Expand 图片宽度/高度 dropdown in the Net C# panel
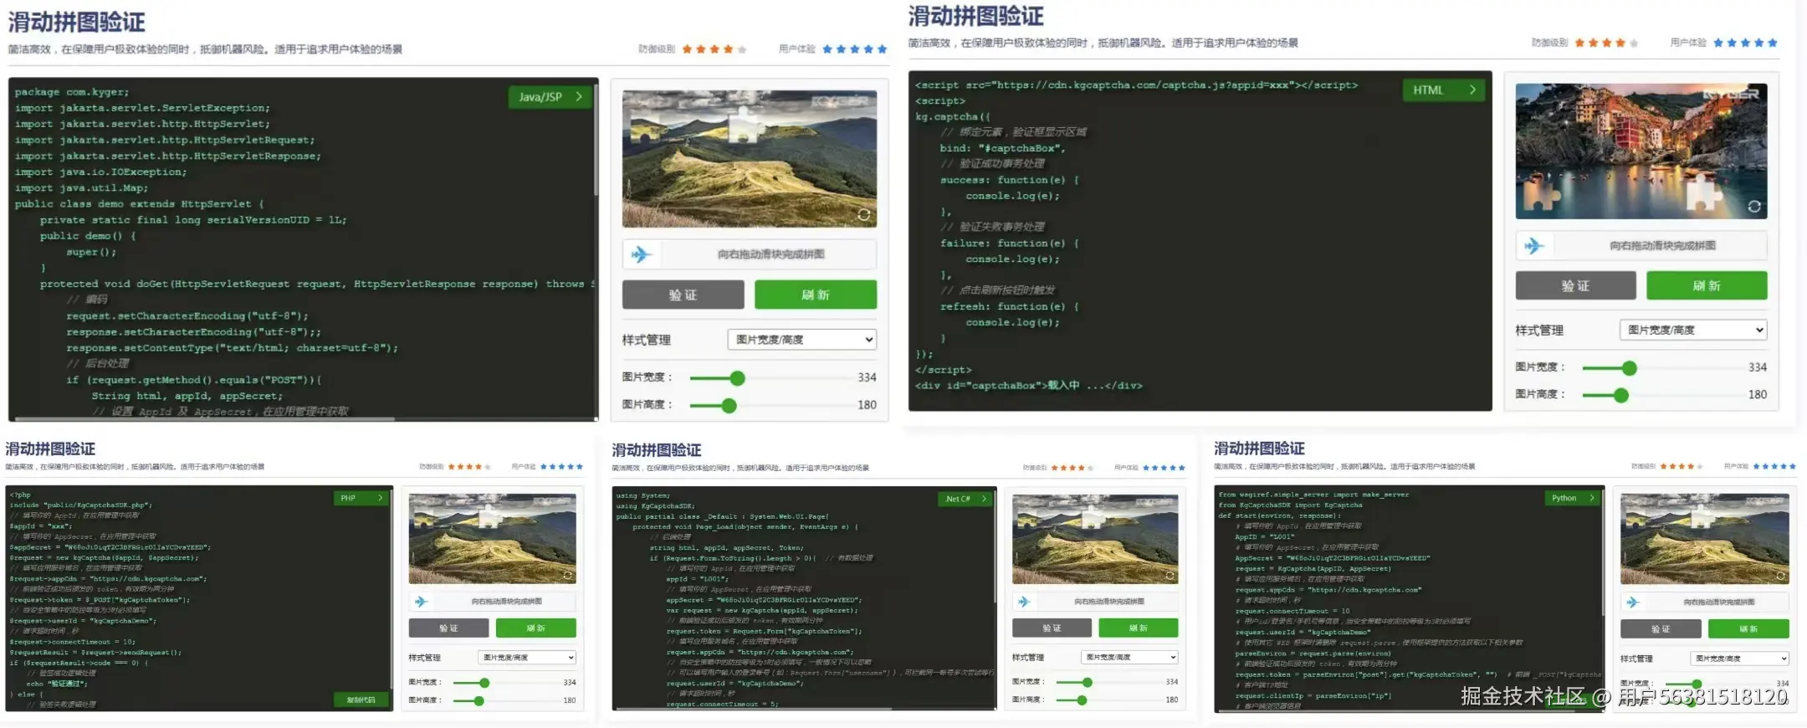Image resolution: width=1807 pixels, height=728 pixels. (1129, 658)
